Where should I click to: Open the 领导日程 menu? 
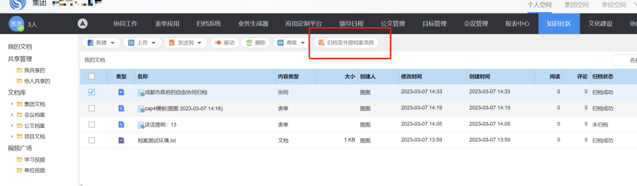[x=351, y=24]
